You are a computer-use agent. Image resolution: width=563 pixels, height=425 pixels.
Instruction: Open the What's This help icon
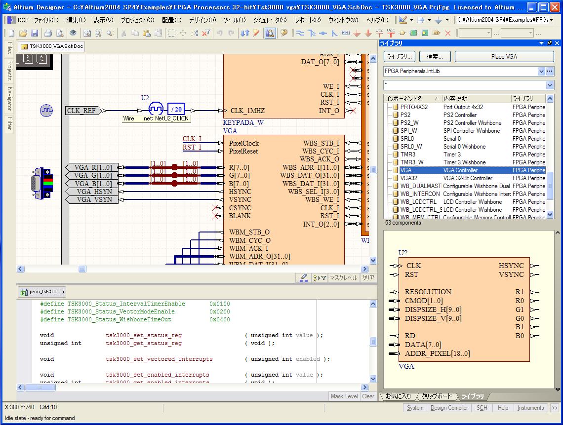tap(283, 34)
